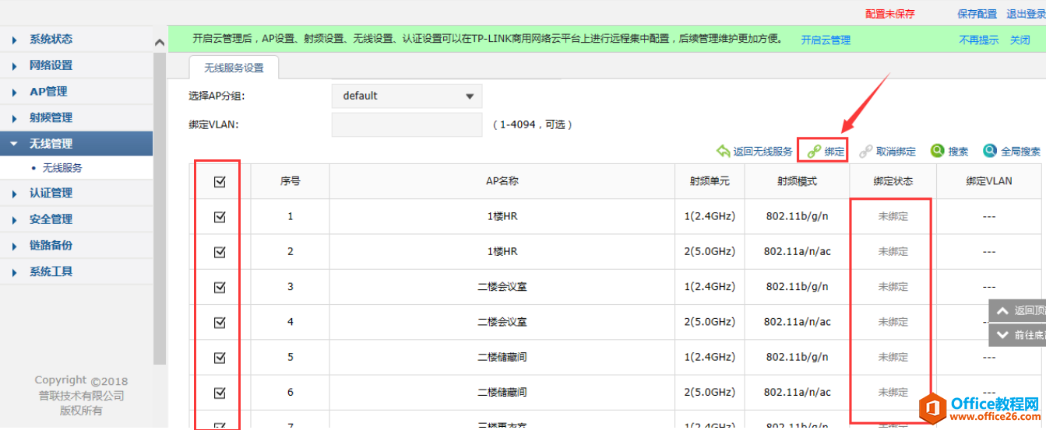Click the sidebar scroll-up arrow
The height and width of the screenshot is (430, 1046).
tap(160, 43)
